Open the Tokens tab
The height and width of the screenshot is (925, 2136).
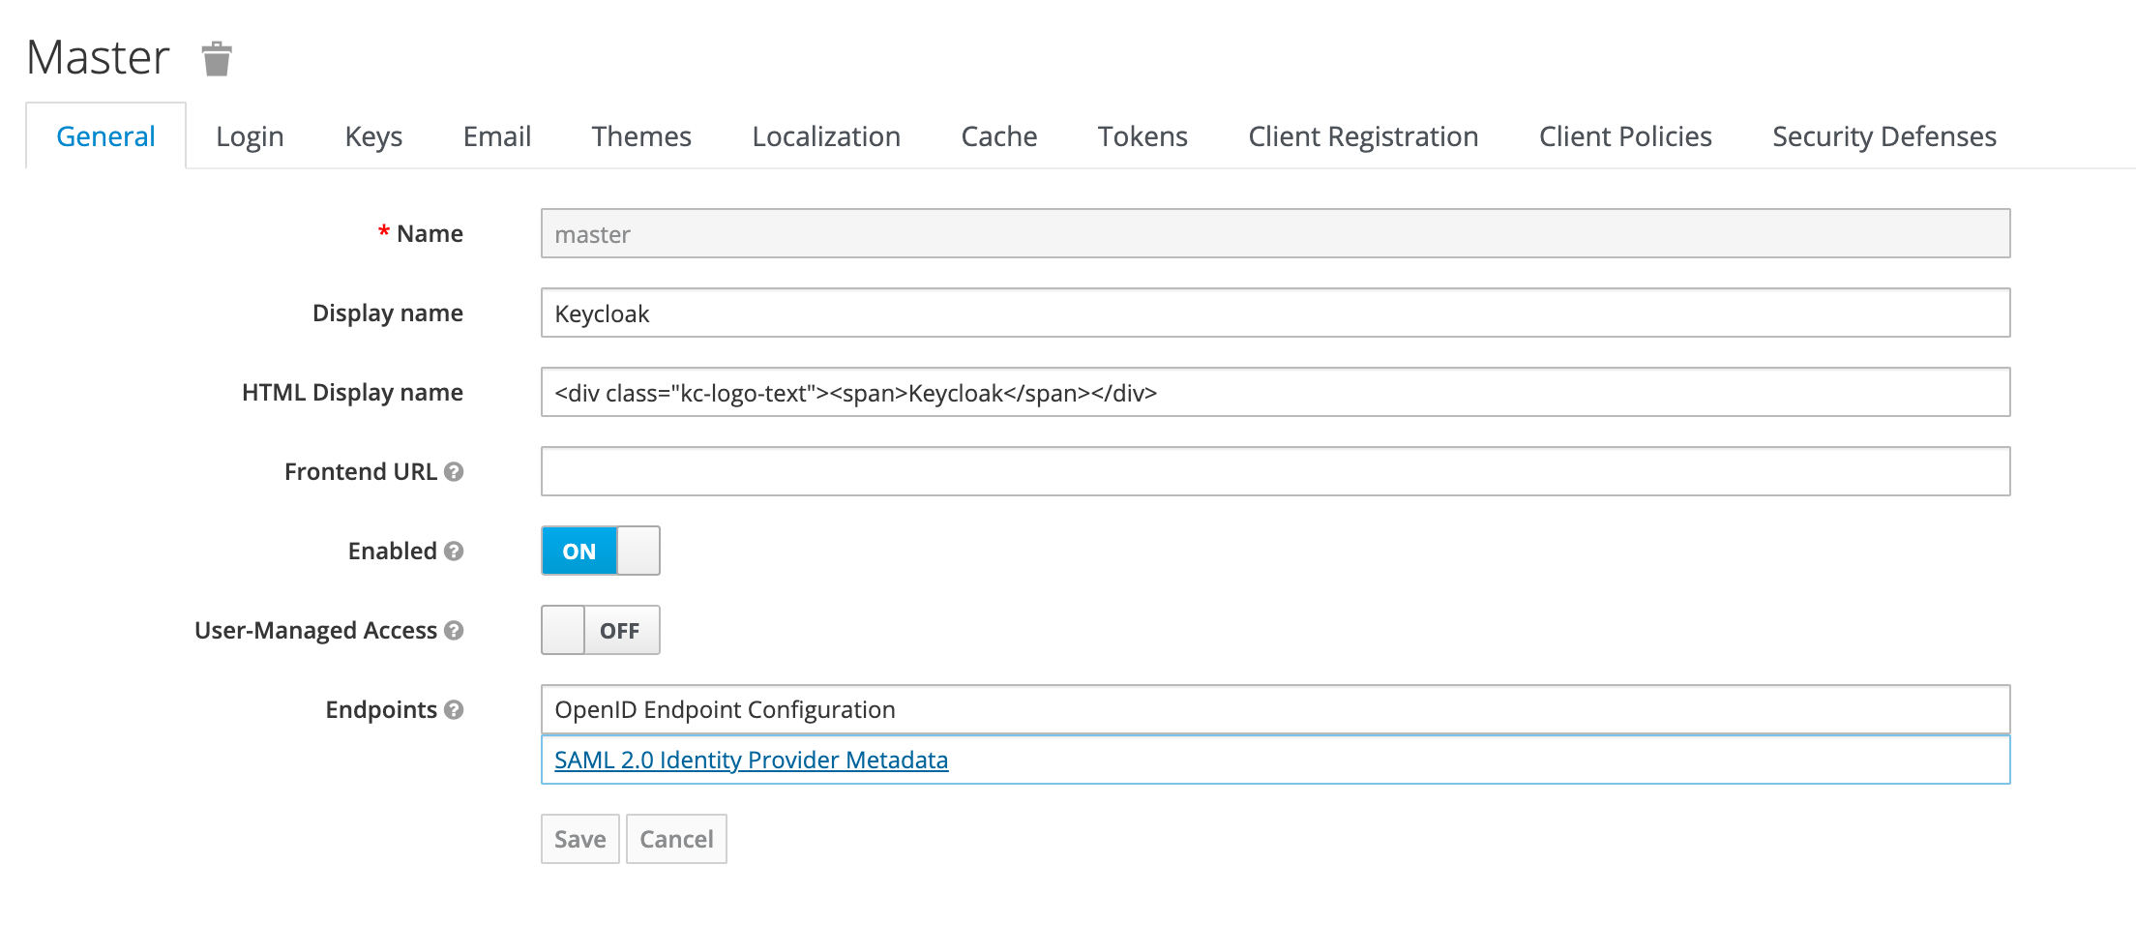1142,136
